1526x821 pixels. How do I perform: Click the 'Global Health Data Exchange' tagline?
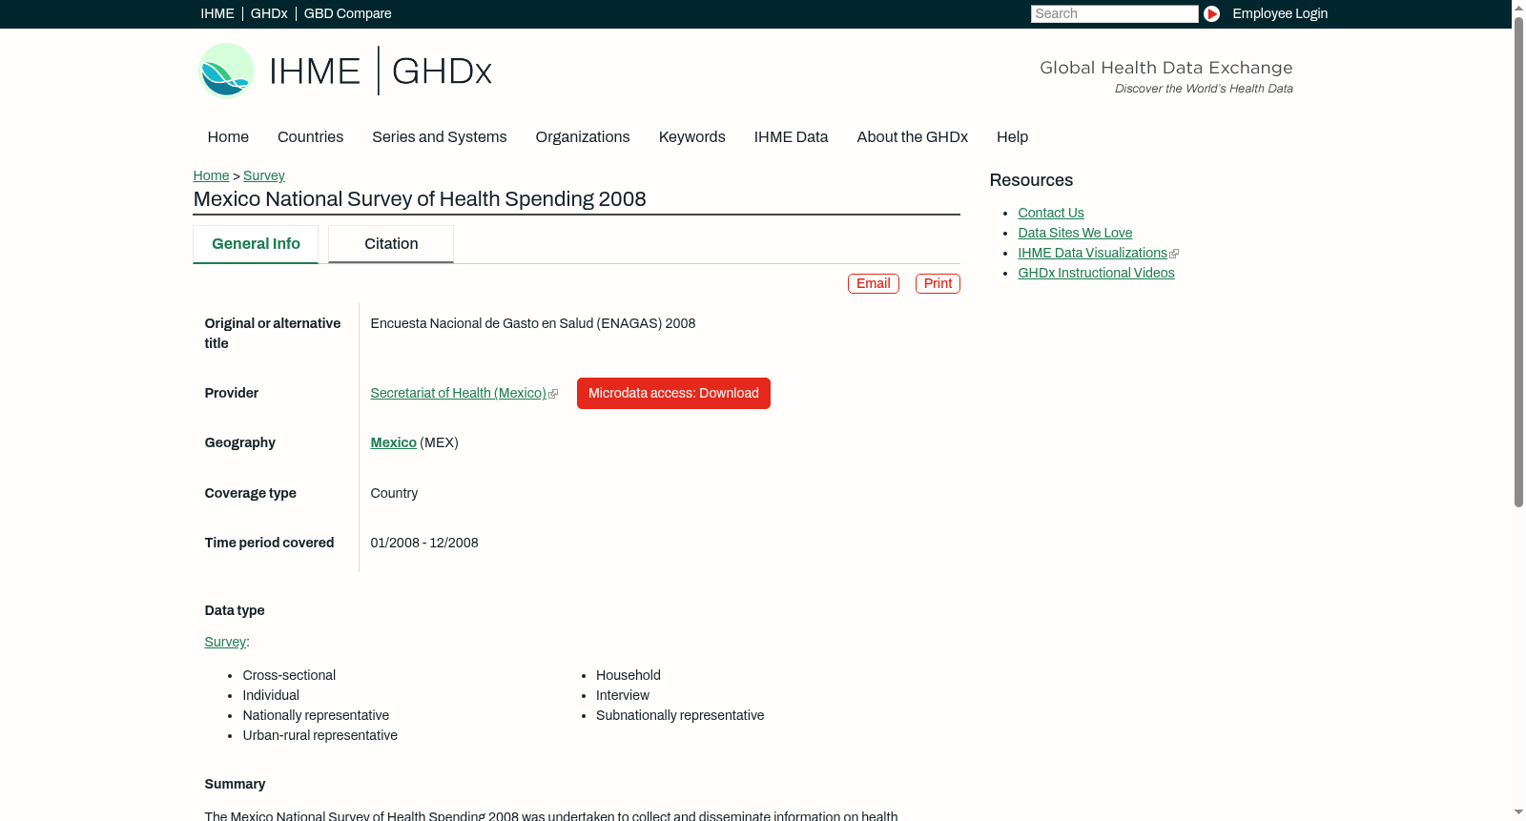coord(1165,68)
